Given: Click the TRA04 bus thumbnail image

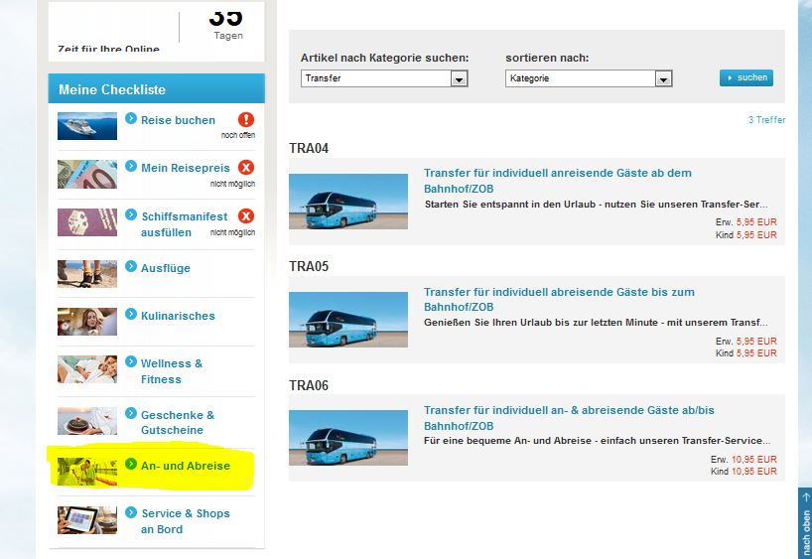Looking at the screenshot, I should click(x=348, y=202).
